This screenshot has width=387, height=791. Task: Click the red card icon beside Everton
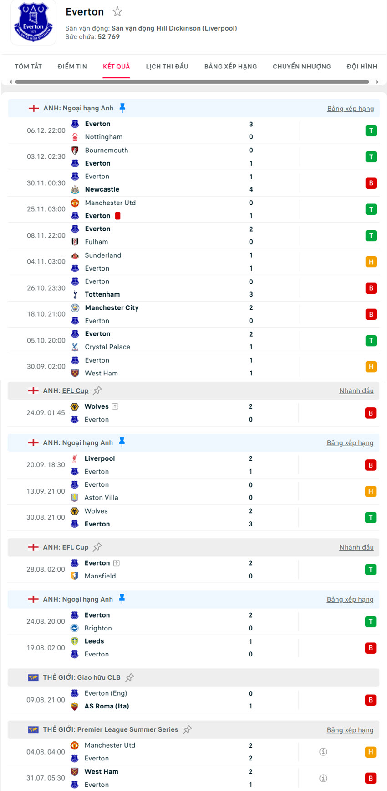(x=118, y=215)
